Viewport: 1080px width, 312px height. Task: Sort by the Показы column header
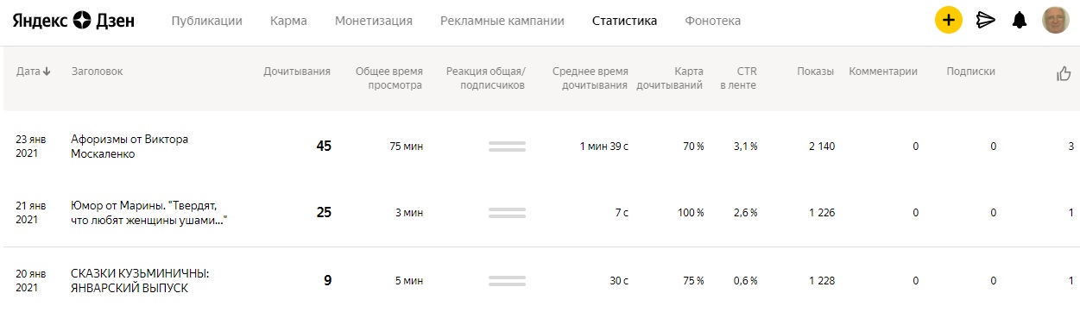click(816, 72)
